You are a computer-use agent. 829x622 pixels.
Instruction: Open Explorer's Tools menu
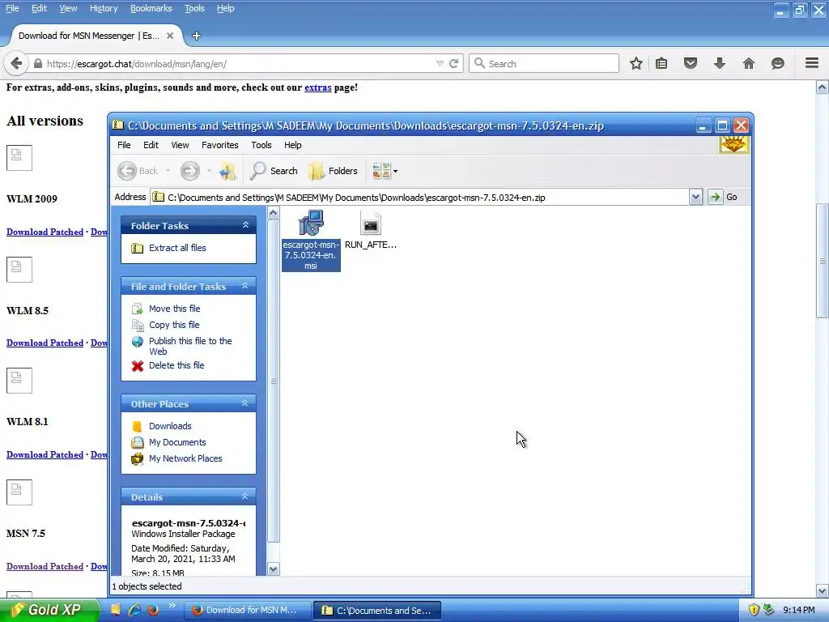261,145
